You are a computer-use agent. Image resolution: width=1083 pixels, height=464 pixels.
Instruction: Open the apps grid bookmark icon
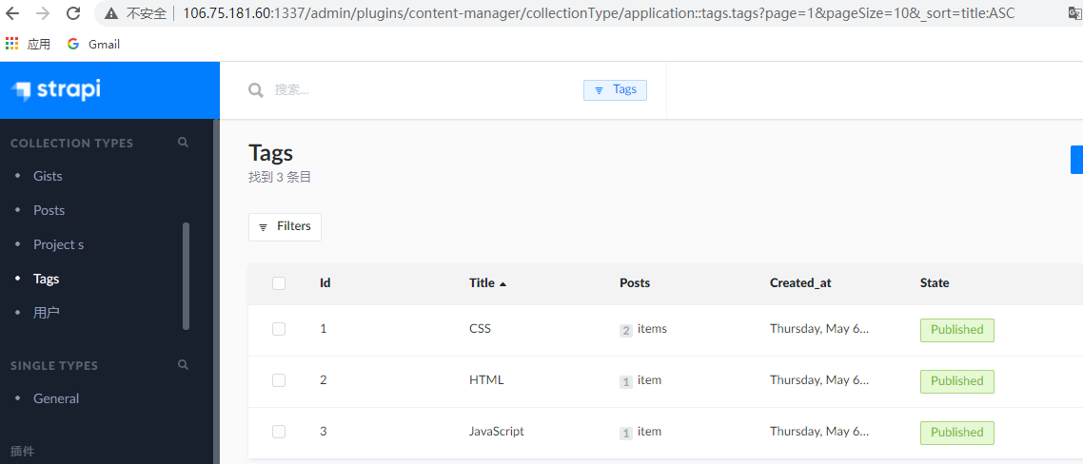(x=11, y=44)
